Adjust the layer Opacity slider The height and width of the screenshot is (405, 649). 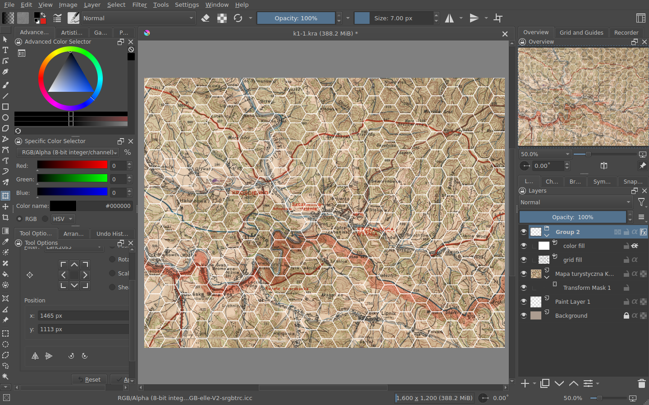573,217
